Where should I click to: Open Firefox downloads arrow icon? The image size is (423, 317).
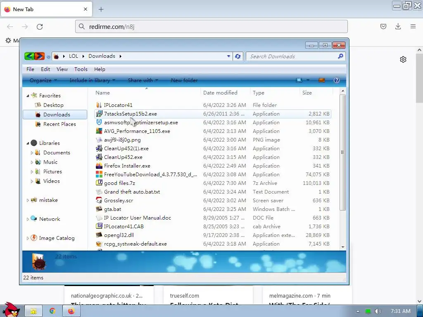(398, 26)
